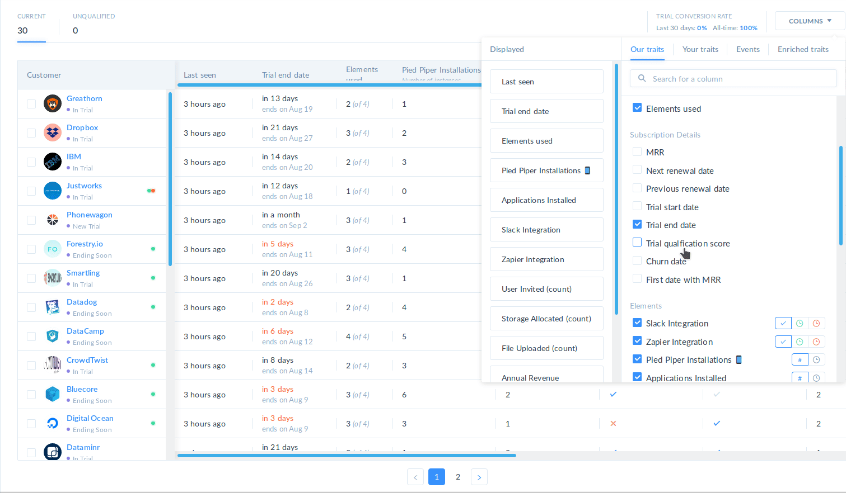Click the Datadog logo avatar
The width and height of the screenshot is (846, 493).
tap(53, 307)
